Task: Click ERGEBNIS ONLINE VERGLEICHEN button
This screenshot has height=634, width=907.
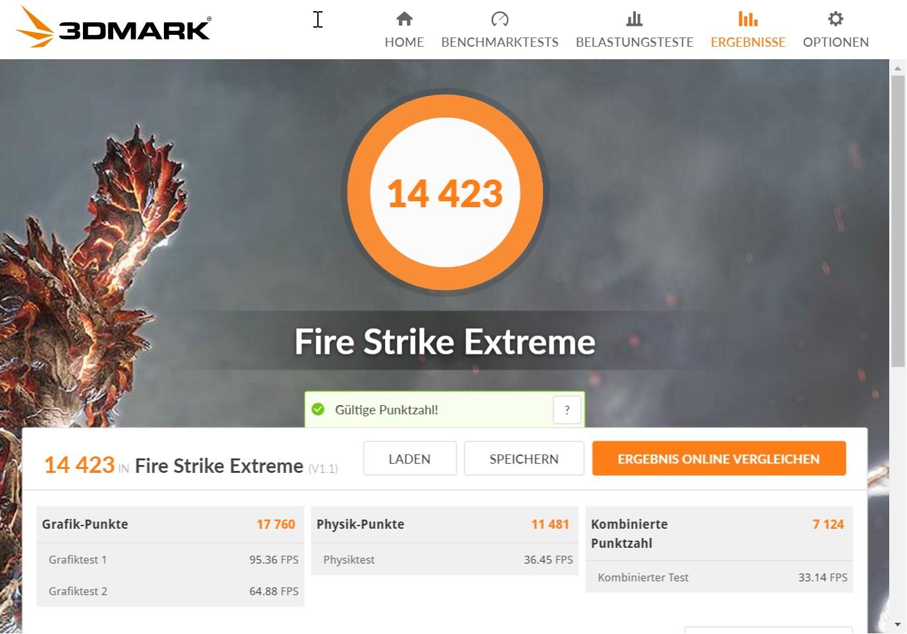Action: coord(719,458)
